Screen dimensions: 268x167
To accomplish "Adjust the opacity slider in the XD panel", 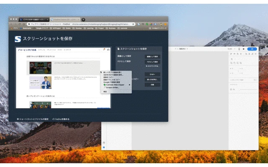I will tap(247, 89).
